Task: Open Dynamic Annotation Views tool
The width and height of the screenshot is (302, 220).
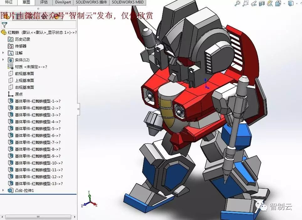Action: 270,3
